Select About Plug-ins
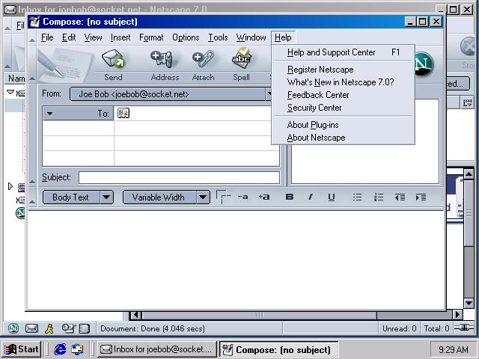This screenshot has height=359, width=479. click(x=343, y=125)
